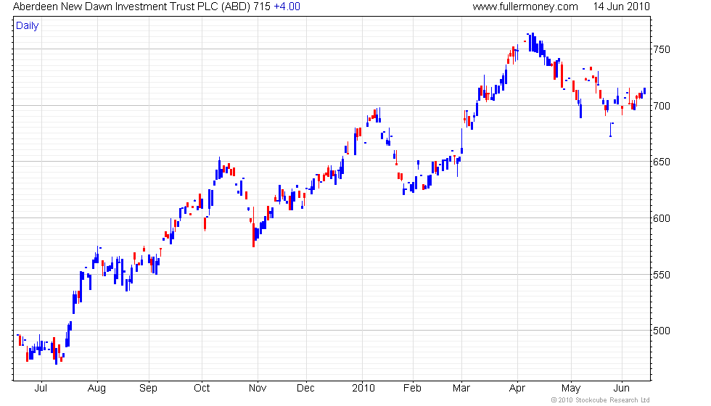Click the 550 price level label
Screen dimensions: 711x406
coord(661,275)
